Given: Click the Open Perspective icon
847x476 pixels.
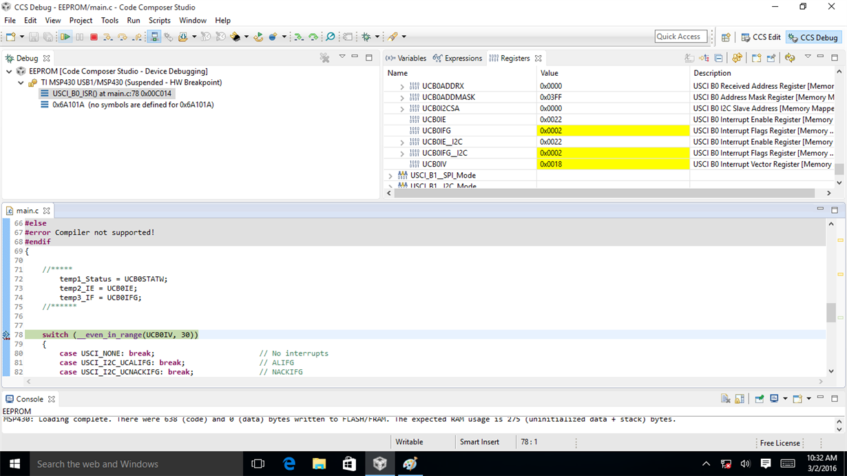Looking at the screenshot, I should 726,37.
